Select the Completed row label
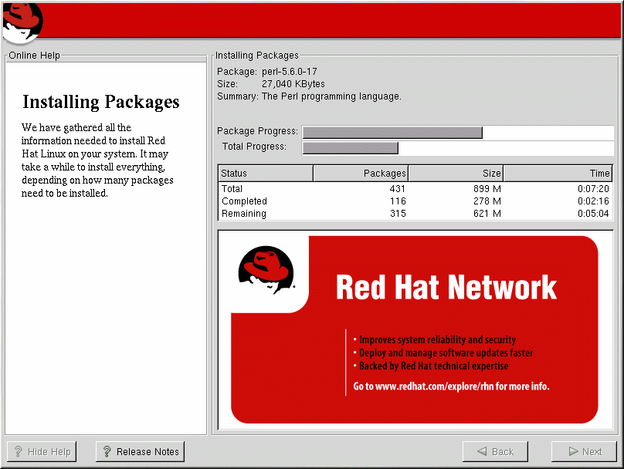Screen dimensions: 624x469 pyautogui.click(x=244, y=201)
